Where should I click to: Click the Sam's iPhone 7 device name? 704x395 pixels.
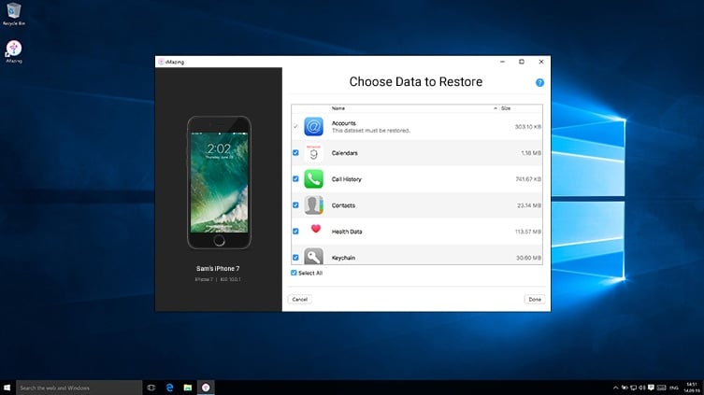pyautogui.click(x=218, y=269)
